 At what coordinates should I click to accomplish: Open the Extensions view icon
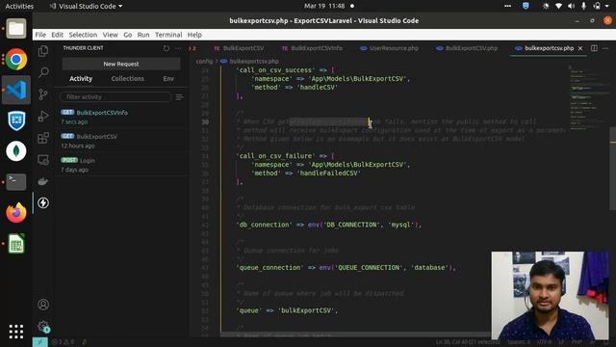43,138
